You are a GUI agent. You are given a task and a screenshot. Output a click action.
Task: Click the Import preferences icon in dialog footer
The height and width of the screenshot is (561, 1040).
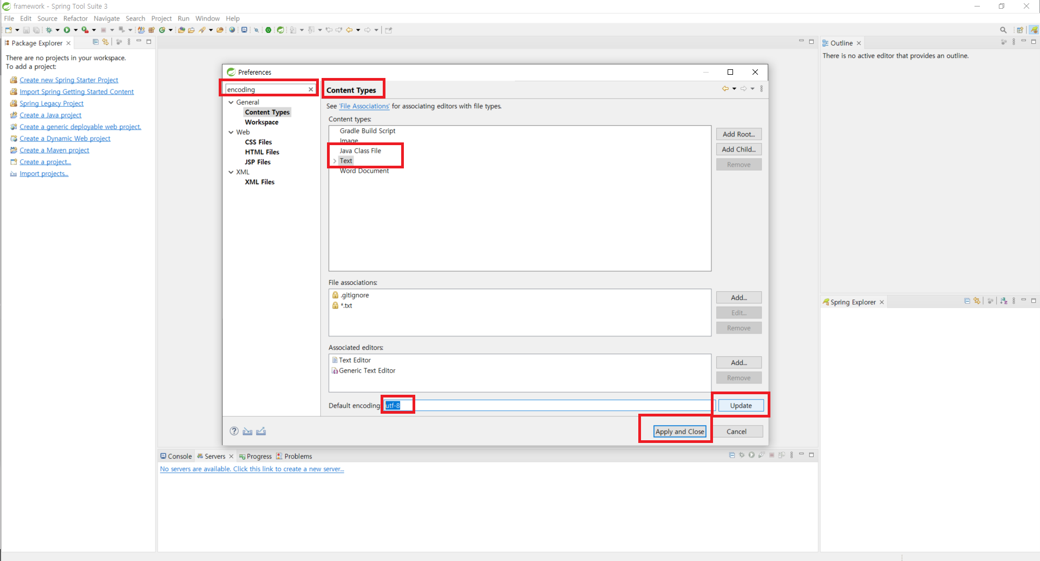tap(247, 431)
